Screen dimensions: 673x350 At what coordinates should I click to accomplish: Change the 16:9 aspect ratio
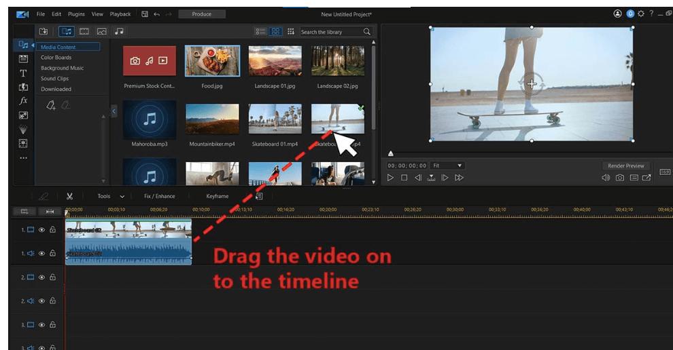click(665, 172)
